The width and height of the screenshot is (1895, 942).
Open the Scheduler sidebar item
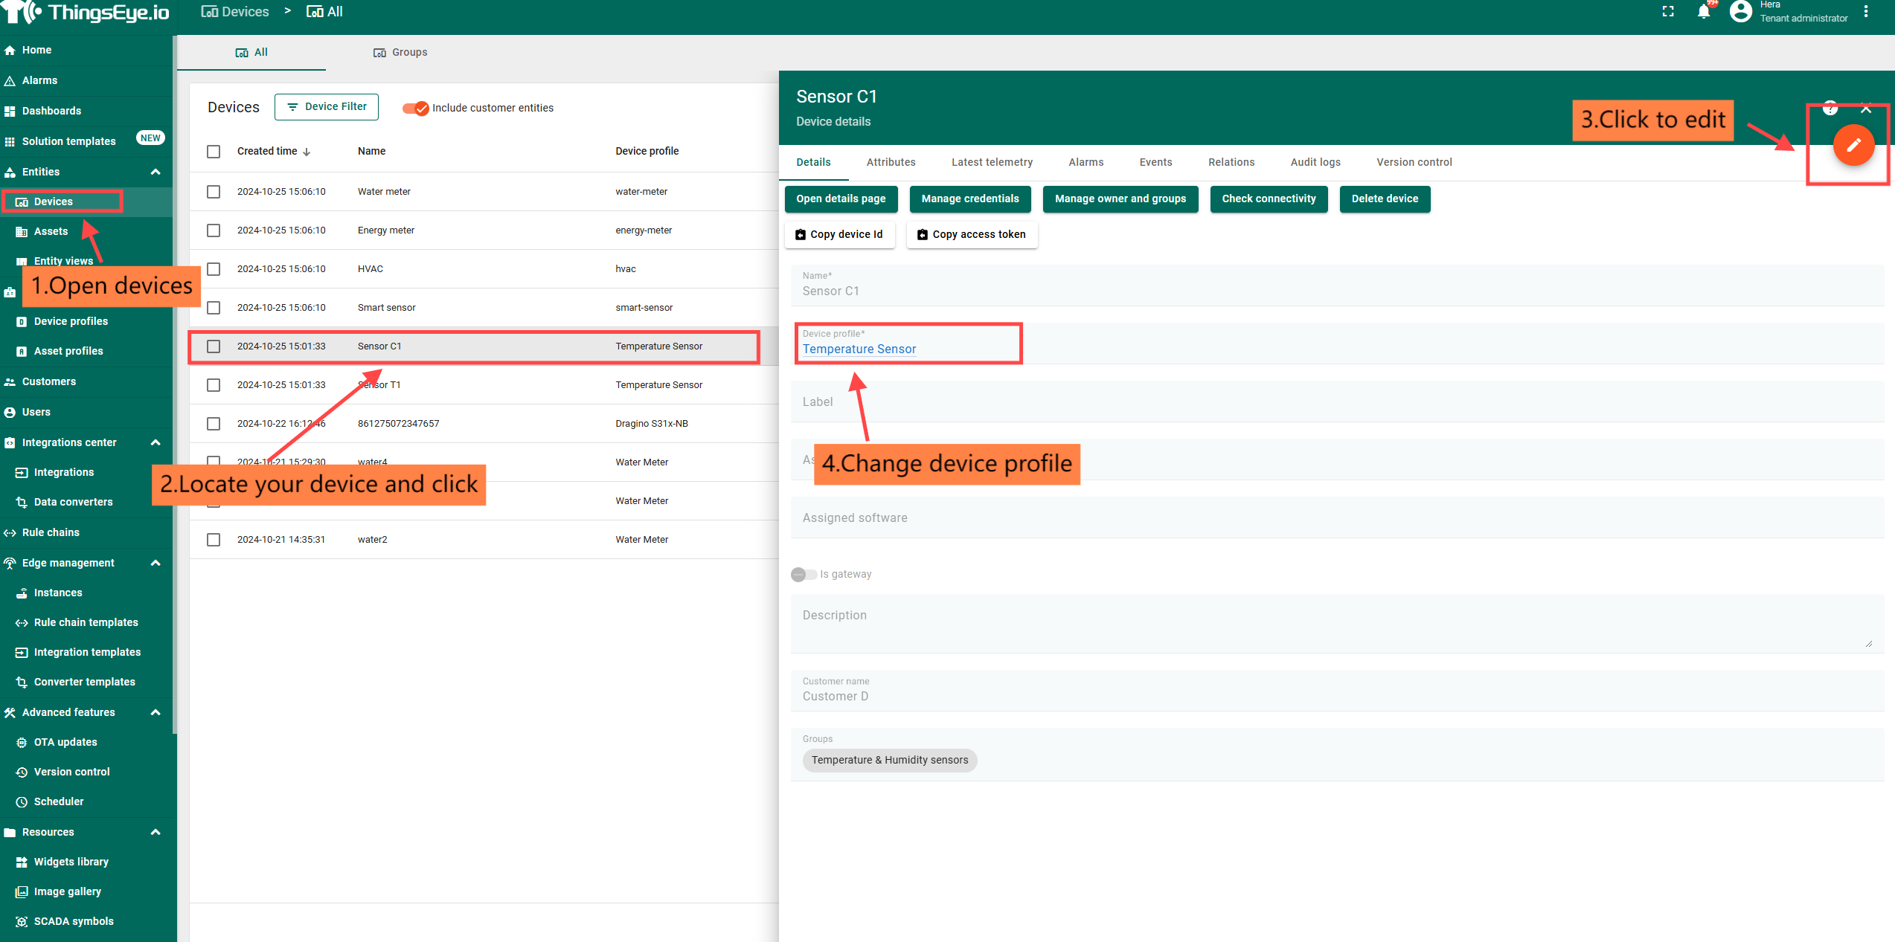59,801
